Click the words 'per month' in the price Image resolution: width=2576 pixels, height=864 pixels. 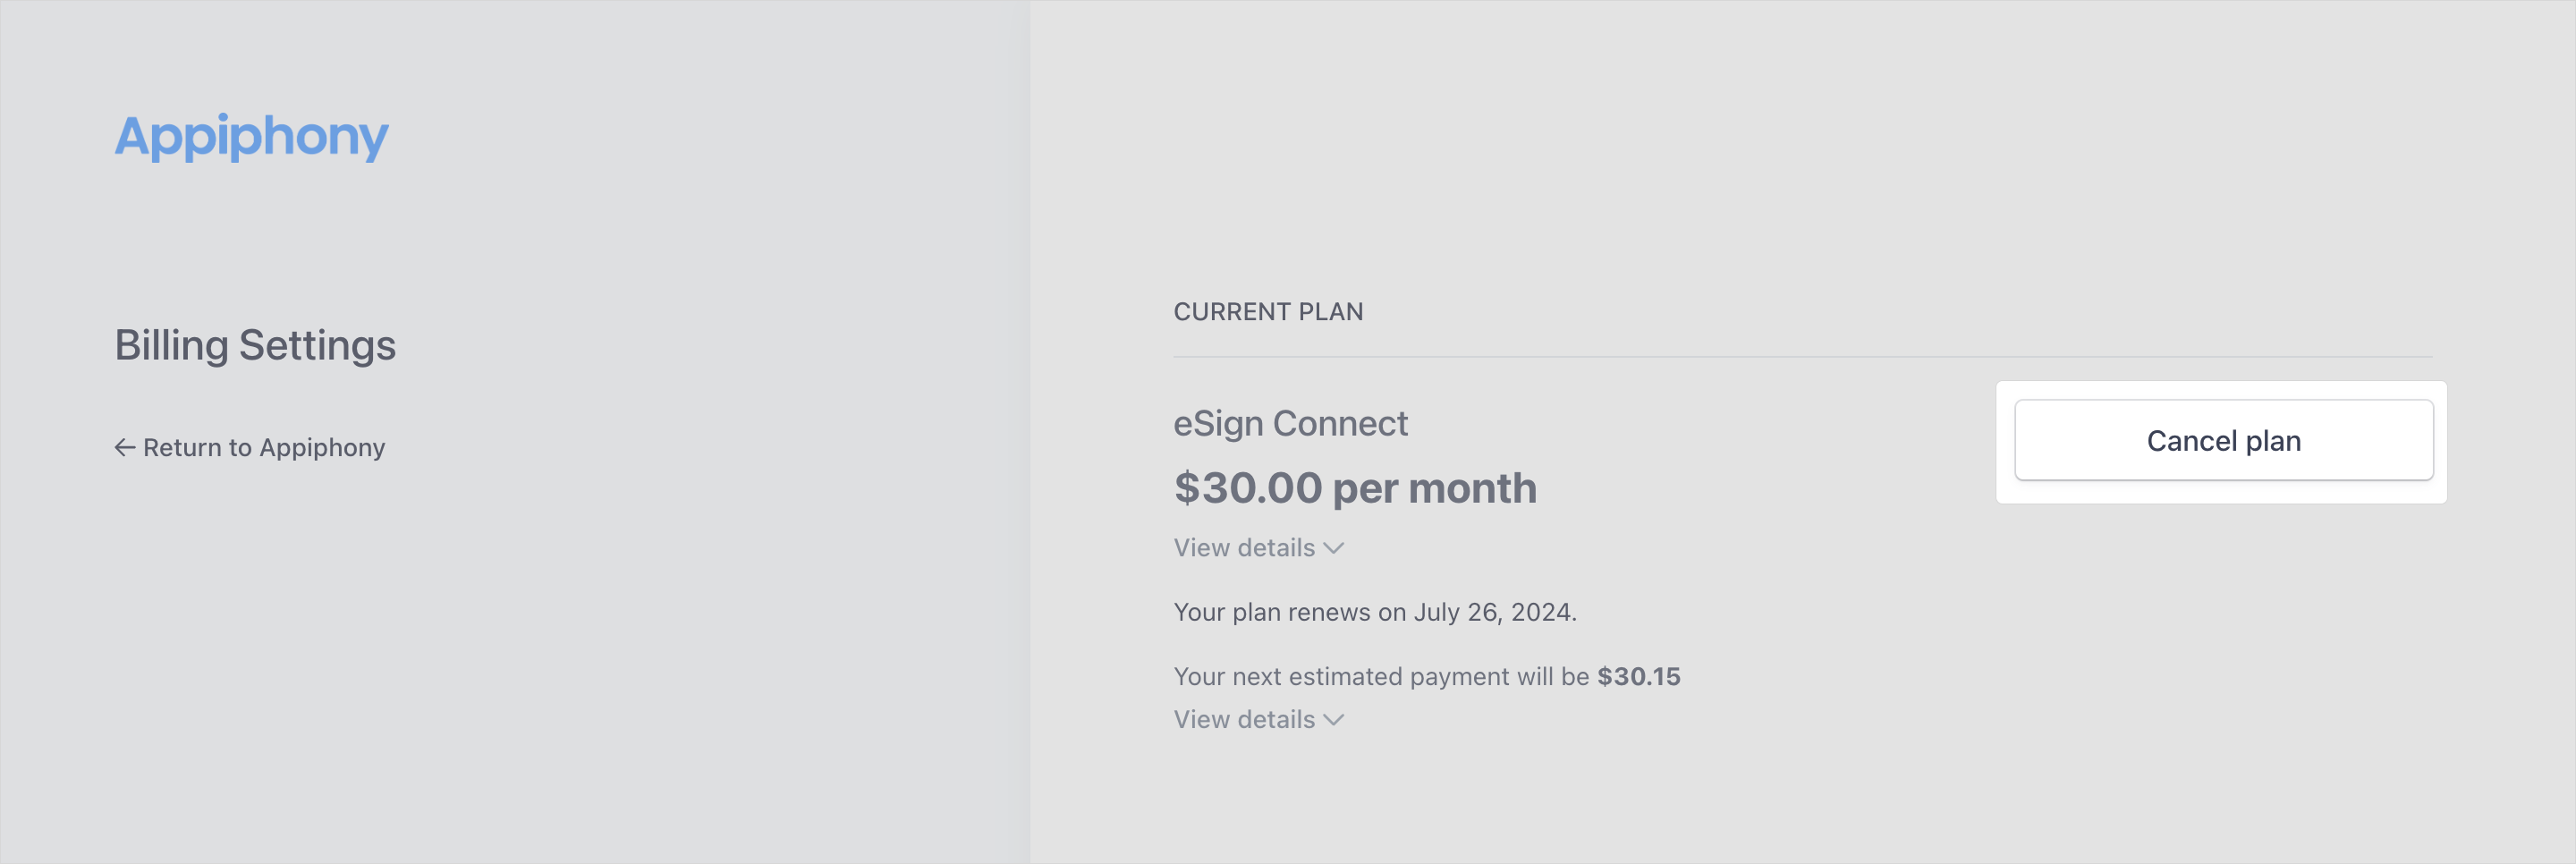(x=1434, y=489)
